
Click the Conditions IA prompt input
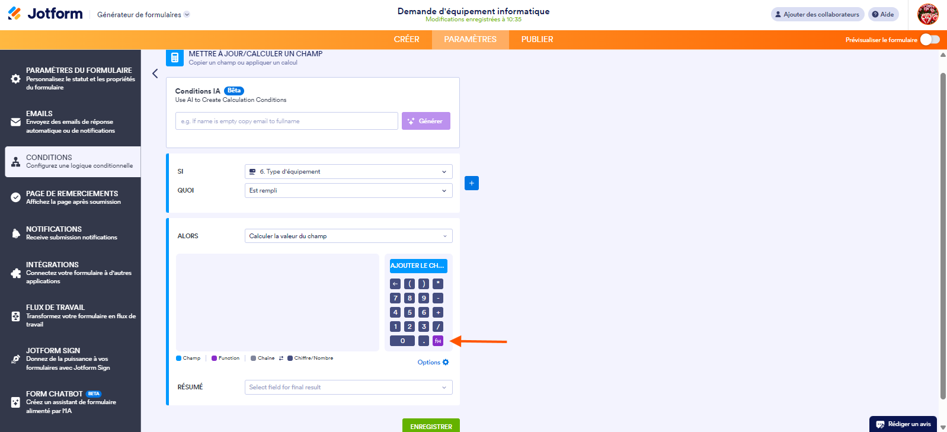click(x=287, y=121)
